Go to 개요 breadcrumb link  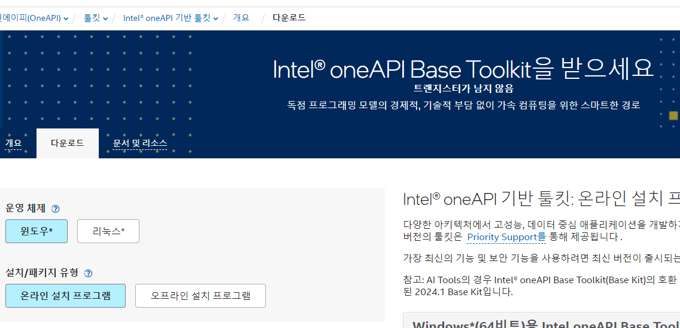coord(241,18)
